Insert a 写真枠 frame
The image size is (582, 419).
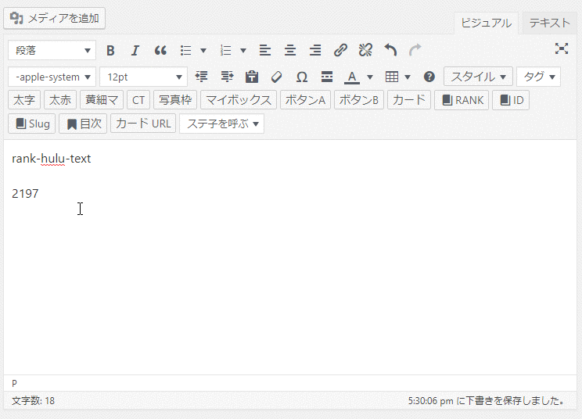pyautogui.click(x=175, y=100)
